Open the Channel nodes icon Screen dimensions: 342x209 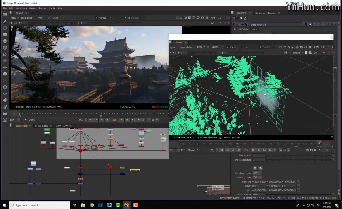(5, 34)
